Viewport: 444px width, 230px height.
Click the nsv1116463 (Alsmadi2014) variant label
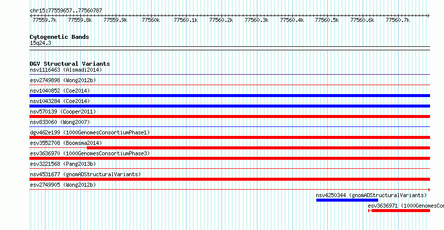(66, 70)
